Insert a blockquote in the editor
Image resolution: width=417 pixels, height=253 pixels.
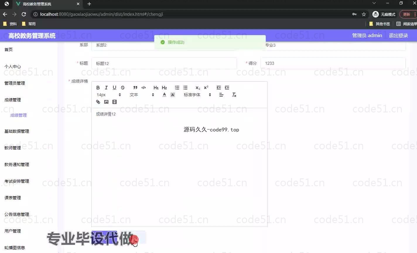coord(135,88)
